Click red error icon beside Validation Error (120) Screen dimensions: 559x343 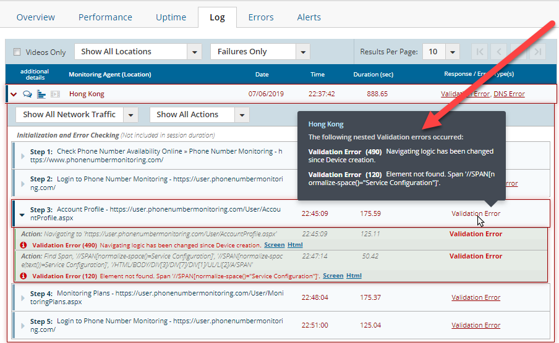(23, 276)
